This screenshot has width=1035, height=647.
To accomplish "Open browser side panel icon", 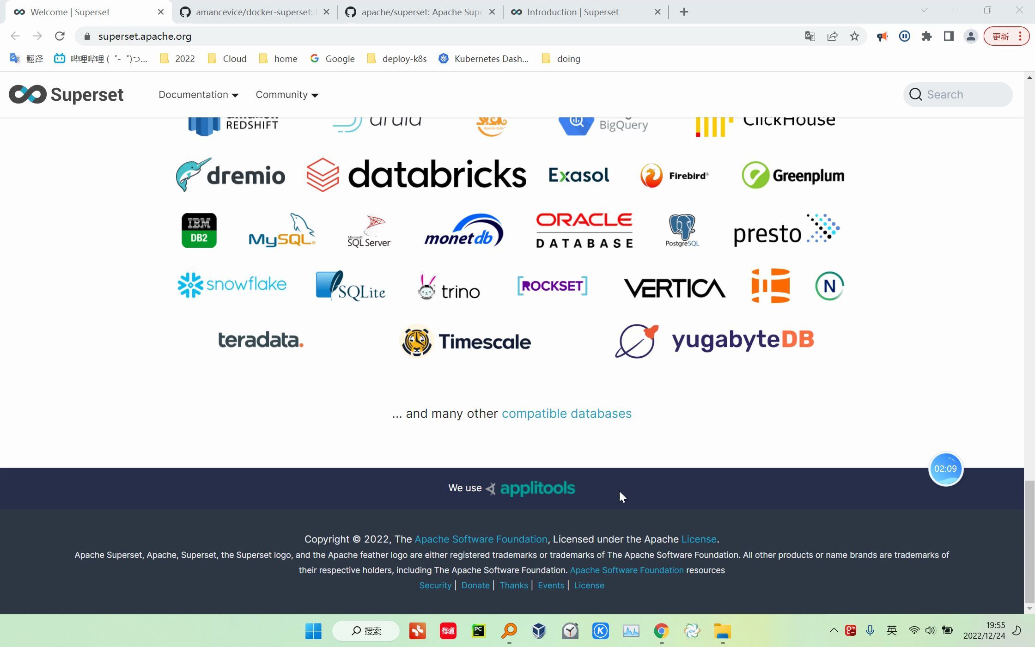I will point(949,36).
